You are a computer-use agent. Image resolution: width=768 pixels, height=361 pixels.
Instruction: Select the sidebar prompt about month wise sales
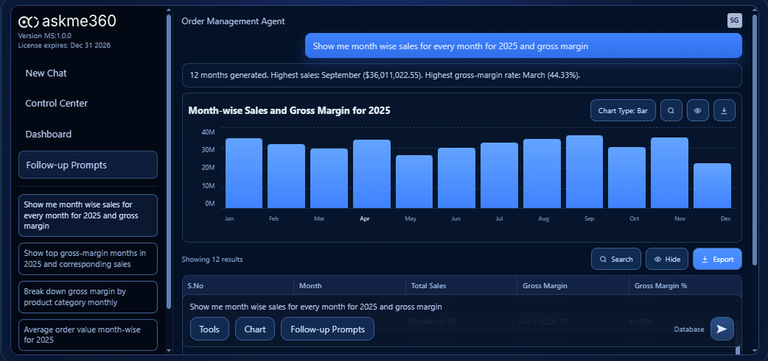point(88,215)
